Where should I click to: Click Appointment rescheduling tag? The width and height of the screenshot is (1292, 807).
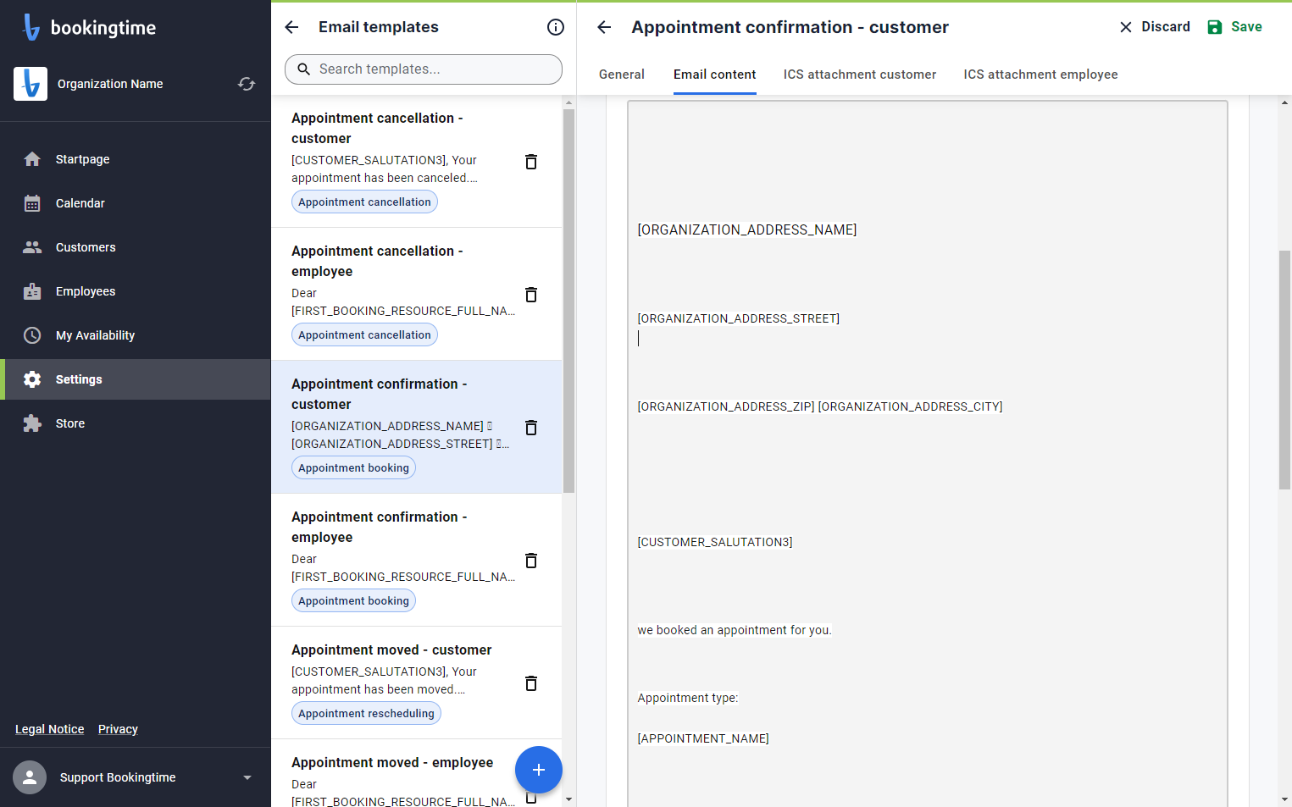(366, 713)
